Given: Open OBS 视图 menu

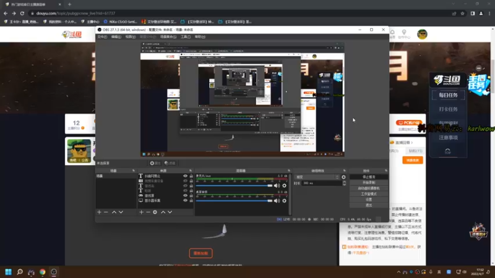Looking at the screenshot, I should 131,37.
